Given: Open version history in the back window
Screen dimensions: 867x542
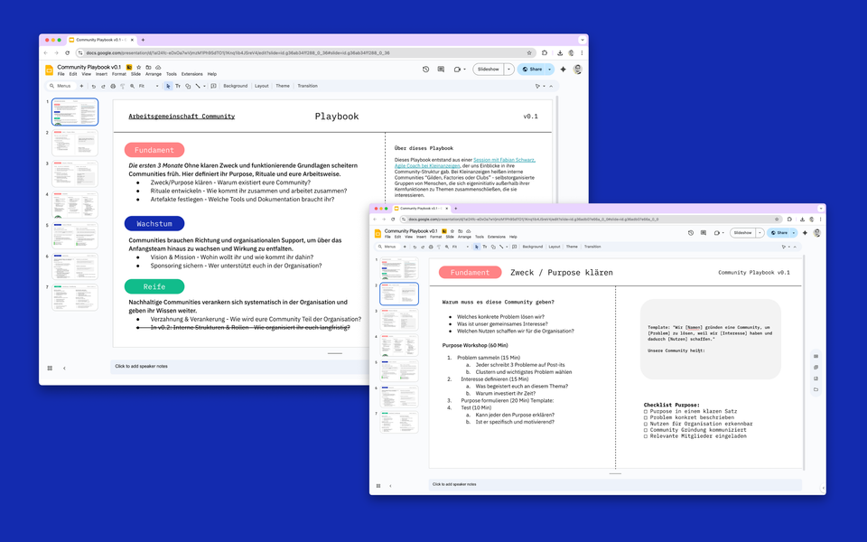Looking at the screenshot, I should (425, 70).
